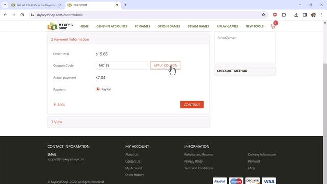The image size is (327, 184).
Task: Close the CHECKOUT tab
Action: pos(117,5)
